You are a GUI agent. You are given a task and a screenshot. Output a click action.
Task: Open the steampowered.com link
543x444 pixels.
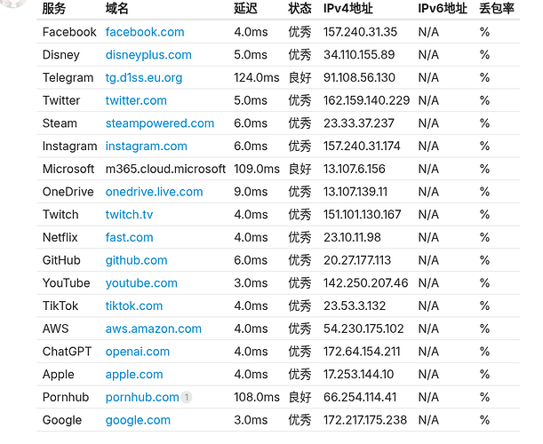pos(160,123)
